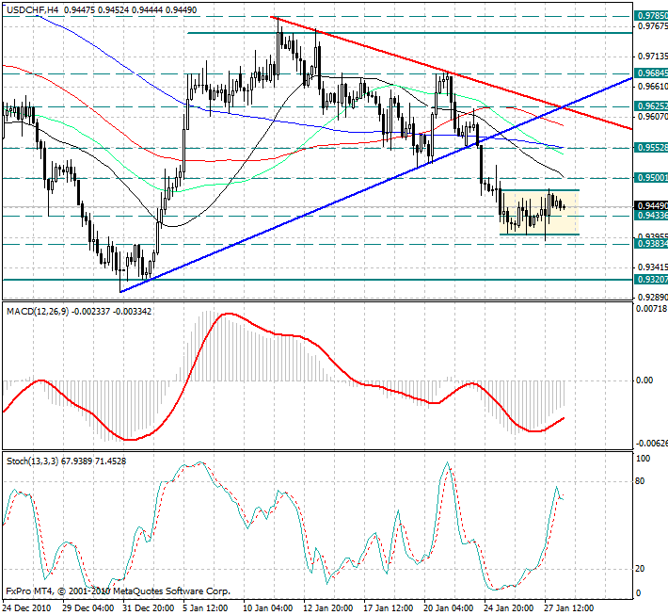
Task: Select the 0.9320 price level label
Action: [651, 279]
